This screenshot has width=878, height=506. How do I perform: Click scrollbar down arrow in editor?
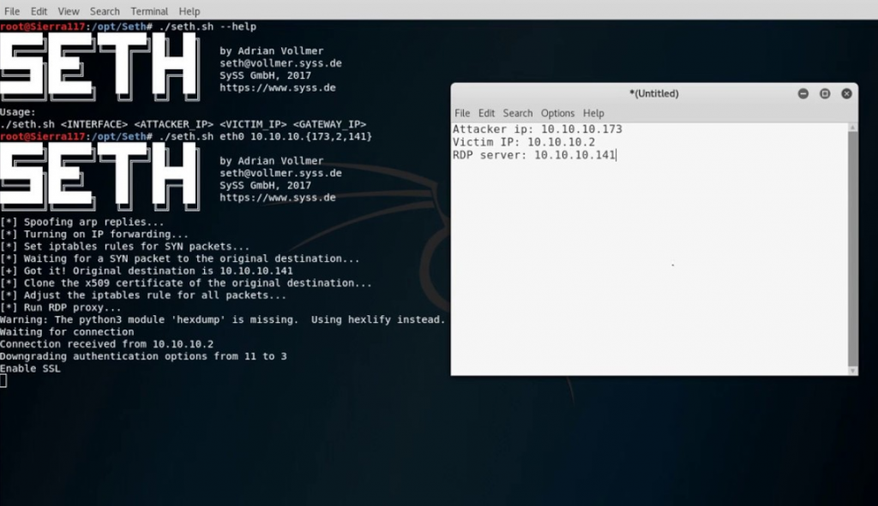tap(853, 371)
